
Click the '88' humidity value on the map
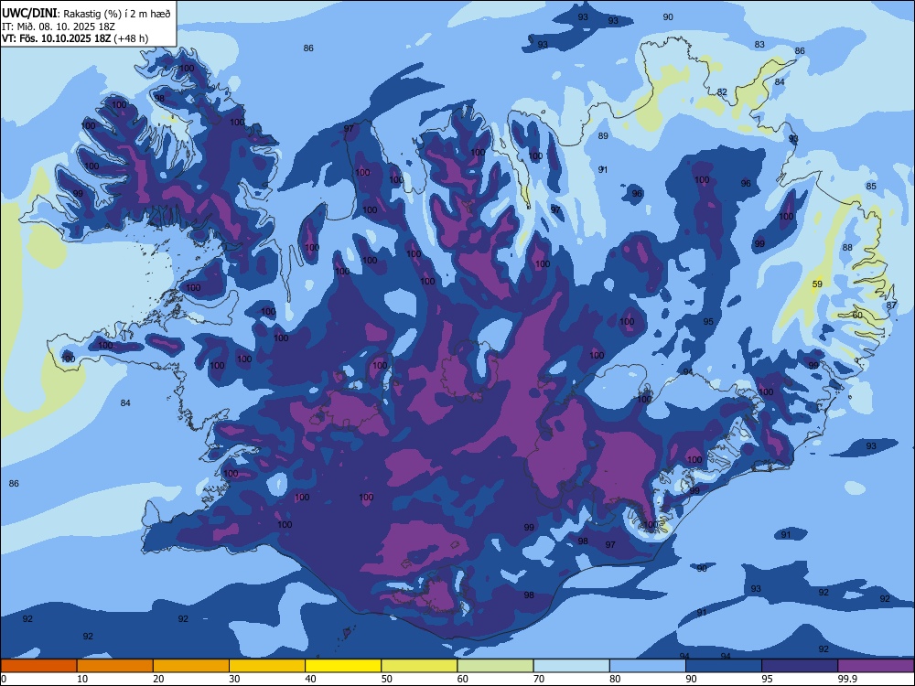pyautogui.click(x=847, y=247)
